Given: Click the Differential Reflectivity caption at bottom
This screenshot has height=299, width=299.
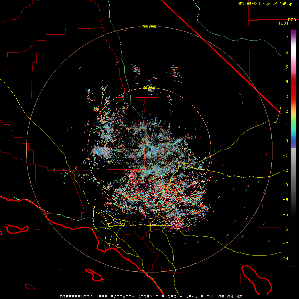Looking at the screenshot, I should [x=151, y=297].
